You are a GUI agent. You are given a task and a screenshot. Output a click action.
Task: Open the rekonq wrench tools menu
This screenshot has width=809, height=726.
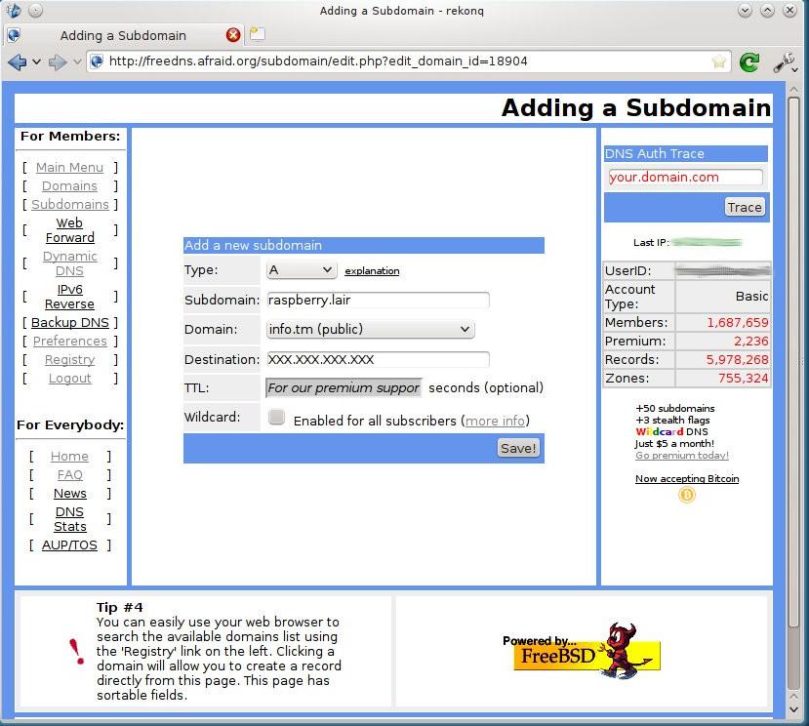[784, 61]
